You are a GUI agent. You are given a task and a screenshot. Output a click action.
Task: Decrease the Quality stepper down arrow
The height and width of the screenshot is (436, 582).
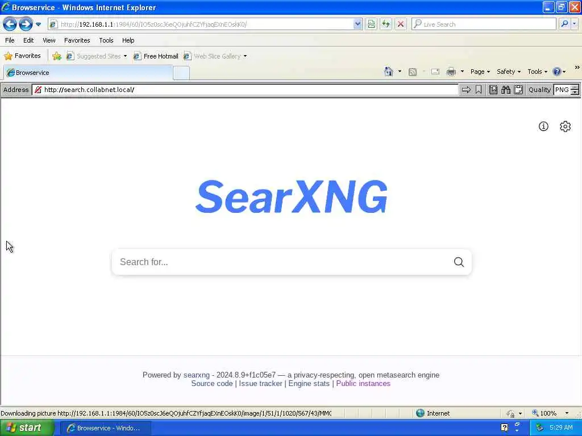(575, 93)
